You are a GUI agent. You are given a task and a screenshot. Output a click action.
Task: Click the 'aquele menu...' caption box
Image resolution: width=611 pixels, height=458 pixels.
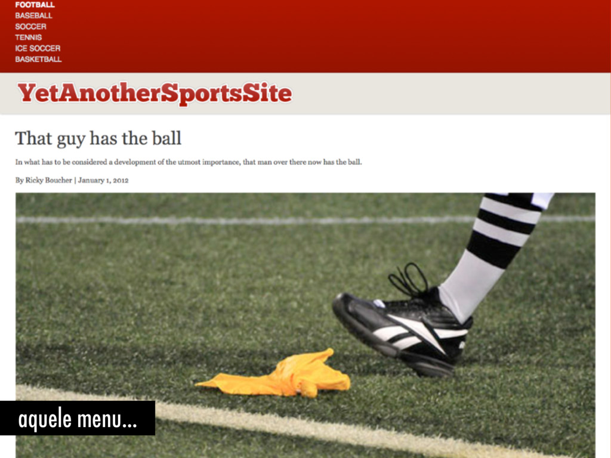tap(78, 418)
